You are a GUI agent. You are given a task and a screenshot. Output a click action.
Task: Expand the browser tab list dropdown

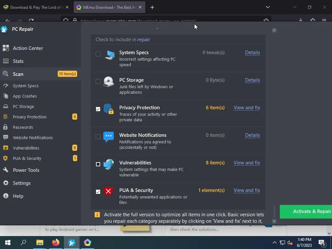(267, 7)
